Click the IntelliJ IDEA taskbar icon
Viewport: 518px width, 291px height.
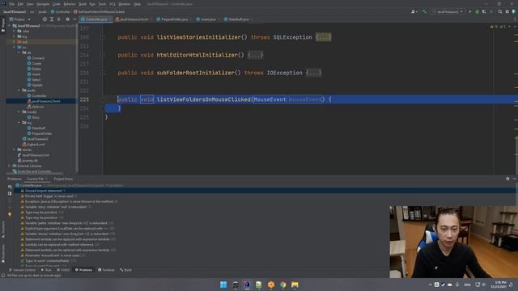247,285
